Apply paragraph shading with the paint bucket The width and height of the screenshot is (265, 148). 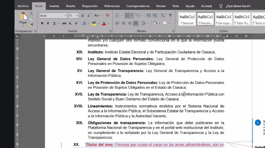(x=155, y=23)
